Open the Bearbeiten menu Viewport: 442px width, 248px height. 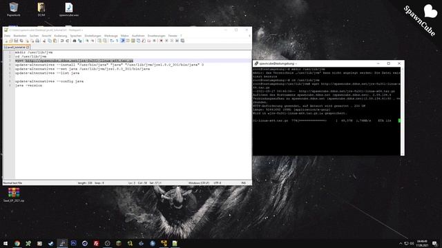pyautogui.click(x=20, y=36)
